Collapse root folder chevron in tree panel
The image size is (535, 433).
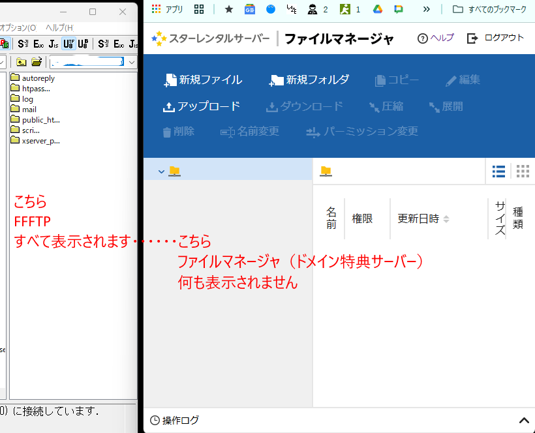pos(161,172)
